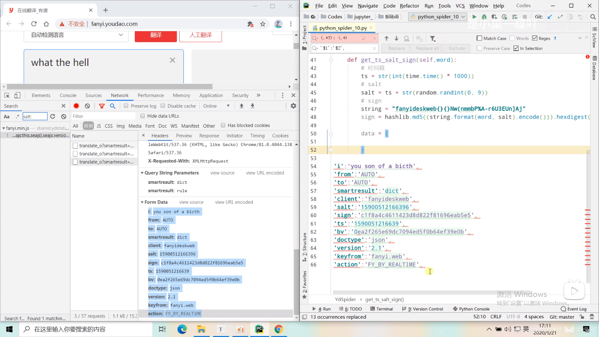Click the DevTools inspect element icon

[7, 95]
